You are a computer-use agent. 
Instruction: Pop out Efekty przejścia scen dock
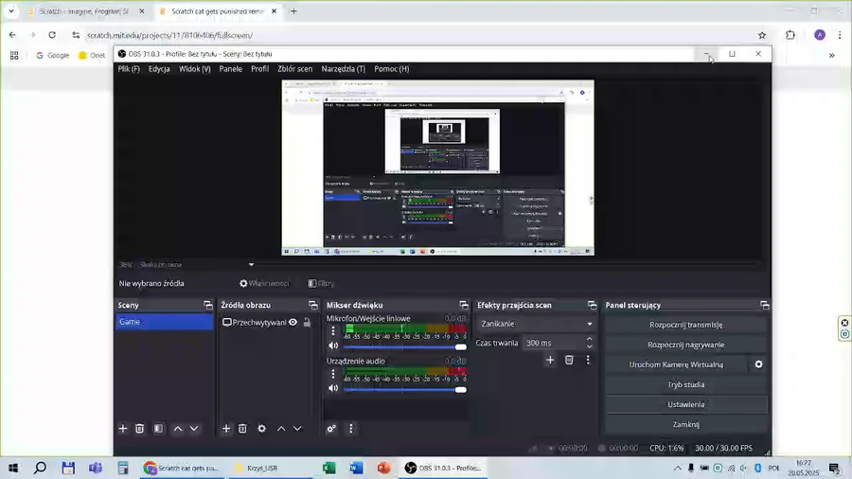click(x=592, y=305)
